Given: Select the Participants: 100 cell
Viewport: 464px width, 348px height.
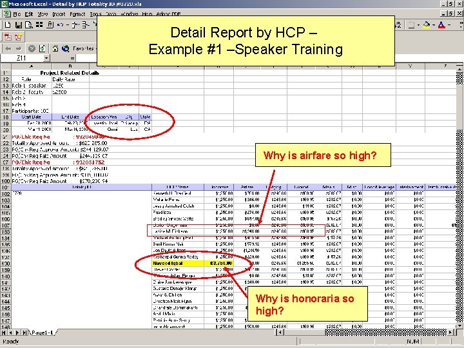Looking at the screenshot, I should pyautogui.click(x=32, y=111).
